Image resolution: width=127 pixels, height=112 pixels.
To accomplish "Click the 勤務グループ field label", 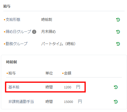I will 17,44.
